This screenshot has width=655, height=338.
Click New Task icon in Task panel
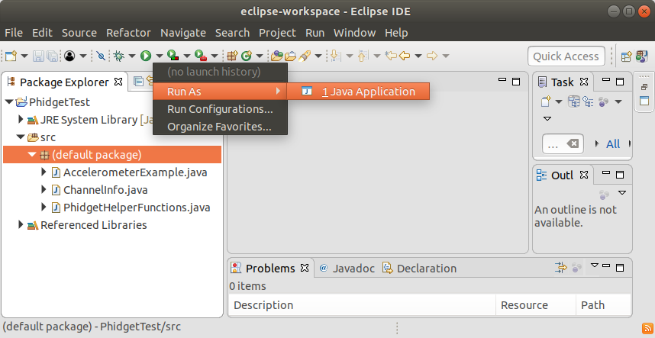pos(546,101)
